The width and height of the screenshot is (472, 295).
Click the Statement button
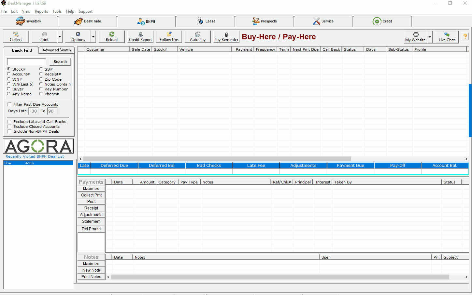point(91,221)
